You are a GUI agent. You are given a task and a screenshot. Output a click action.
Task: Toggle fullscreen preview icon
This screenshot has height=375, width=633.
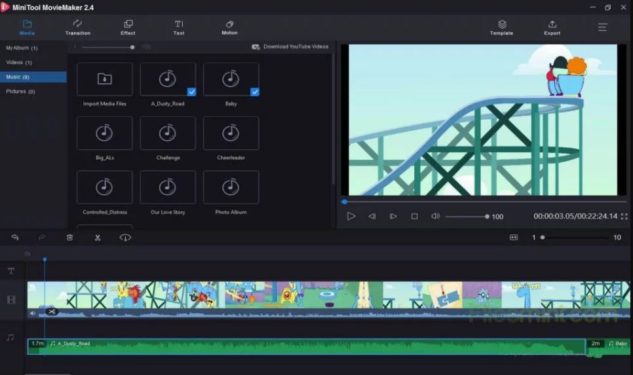pos(624,217)
